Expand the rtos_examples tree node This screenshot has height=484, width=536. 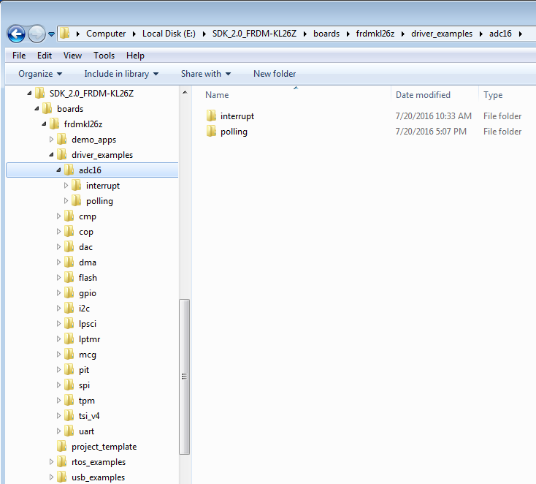[51, 462]
